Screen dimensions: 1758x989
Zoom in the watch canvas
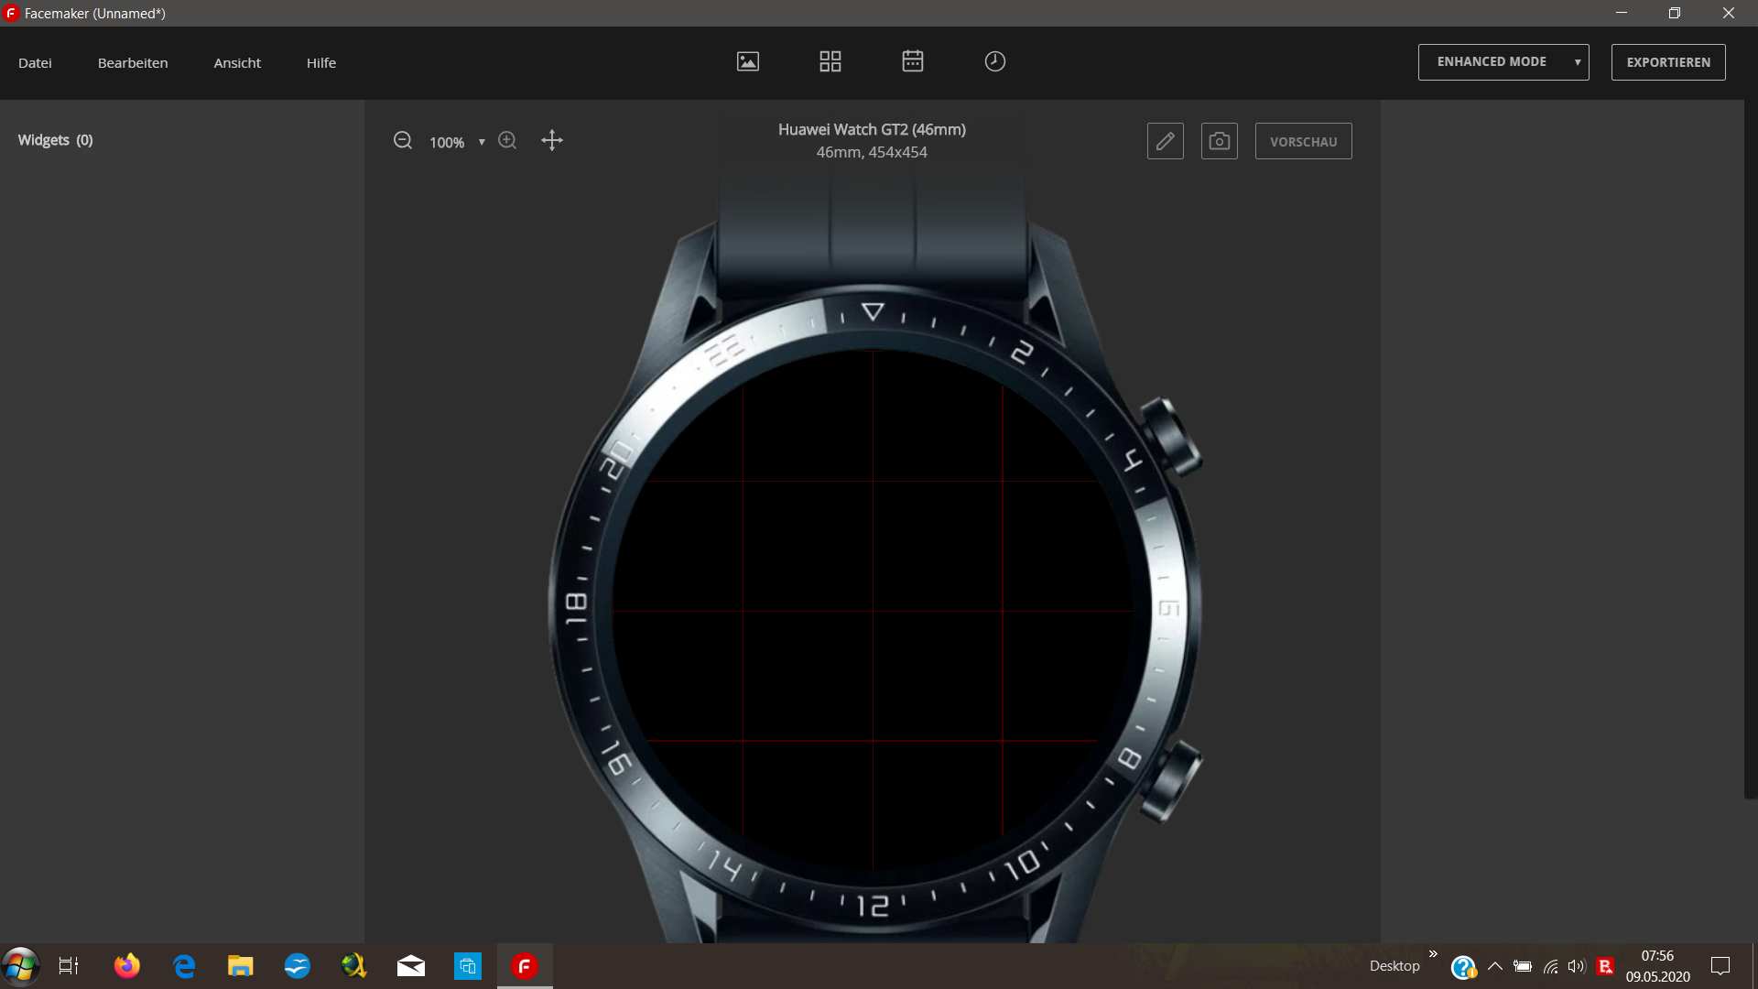coord(507,140)
